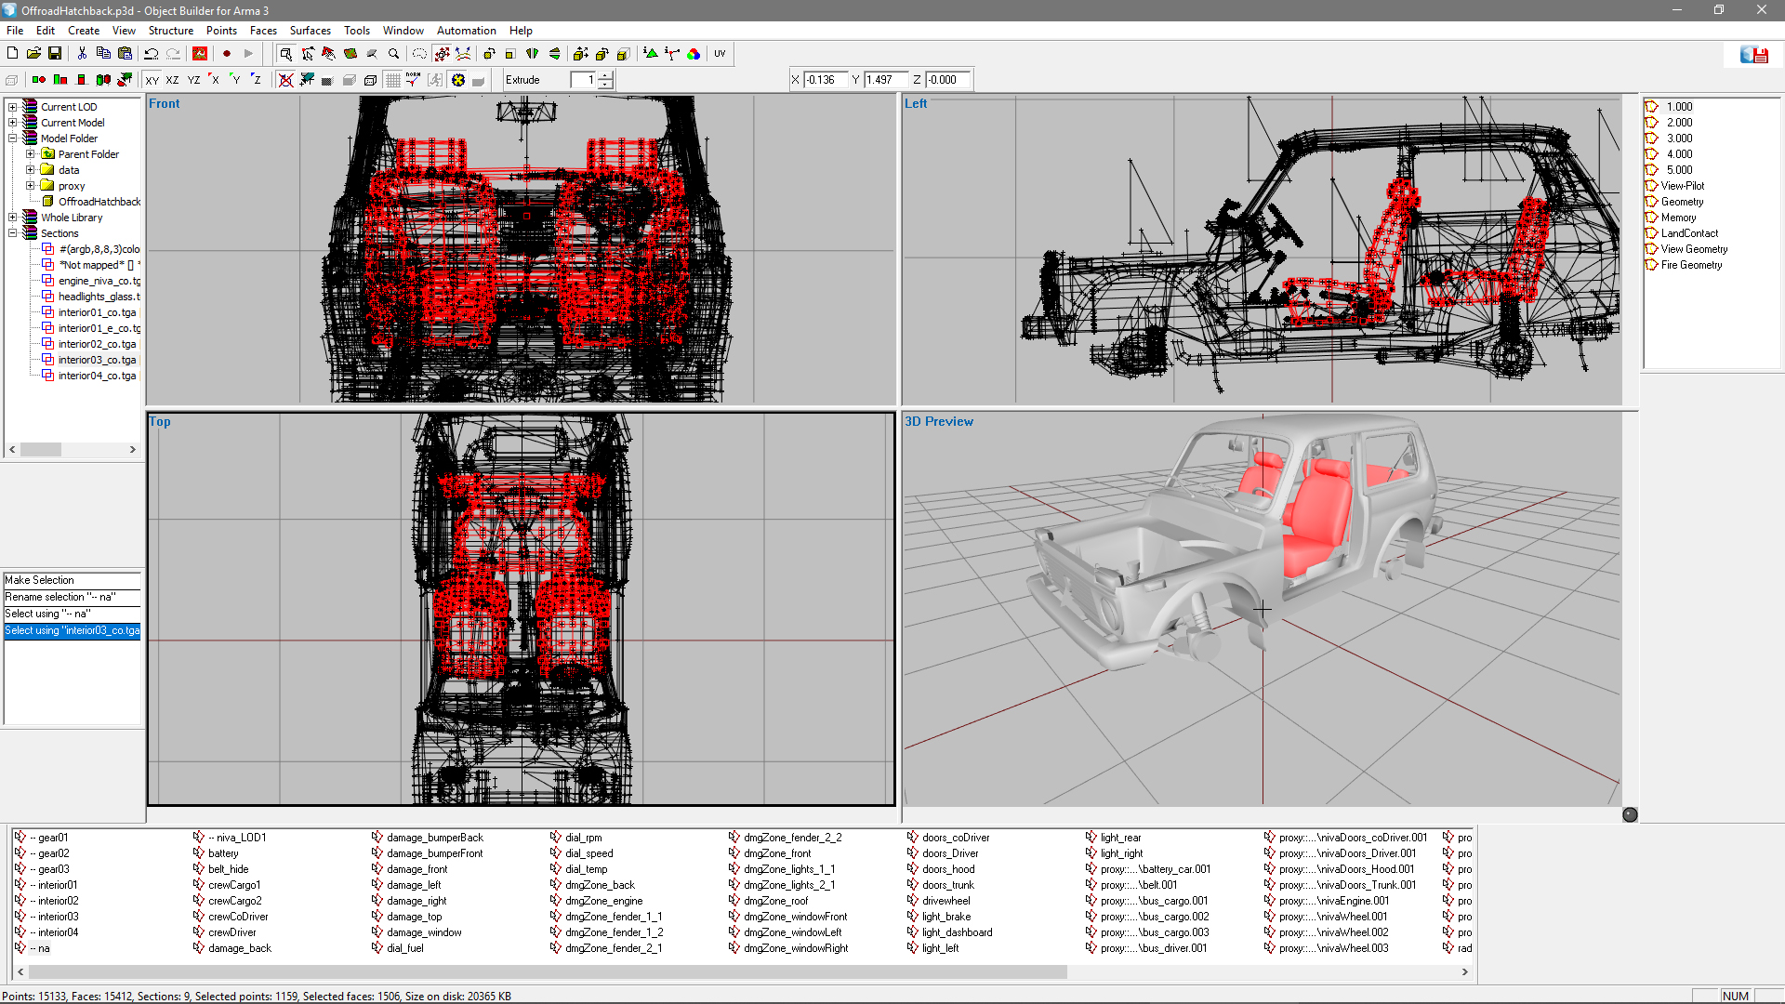Viewport: 1785px width, 1004px height.
Task: Click the mirror/symmetry axis YZ toggle
Action: 192,80
